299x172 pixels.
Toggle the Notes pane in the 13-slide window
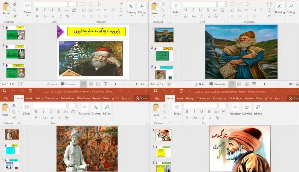(200, 84)
